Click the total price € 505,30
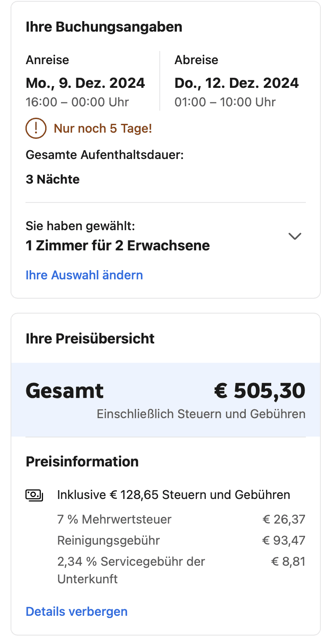 pos(259,390)
